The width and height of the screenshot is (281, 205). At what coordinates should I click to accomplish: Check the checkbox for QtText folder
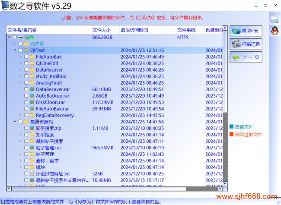tap(20, 50)
